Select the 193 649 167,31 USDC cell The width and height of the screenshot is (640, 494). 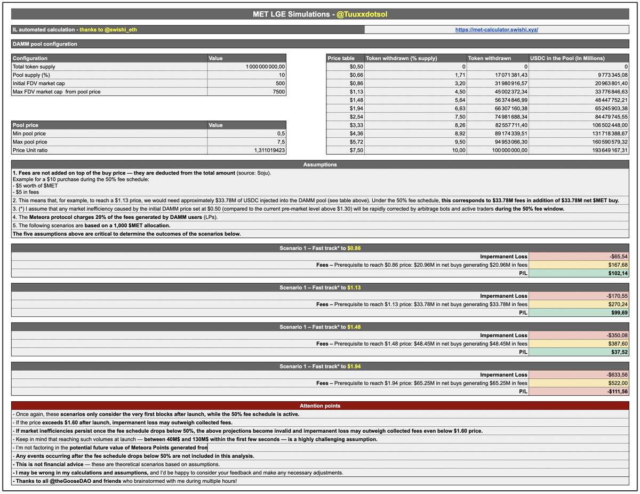pyautogui.click(x=579, y=150)
